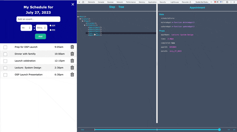Screen dimensions: 237x132
Task: Switch to the Tree view
Action: (121, 7)
